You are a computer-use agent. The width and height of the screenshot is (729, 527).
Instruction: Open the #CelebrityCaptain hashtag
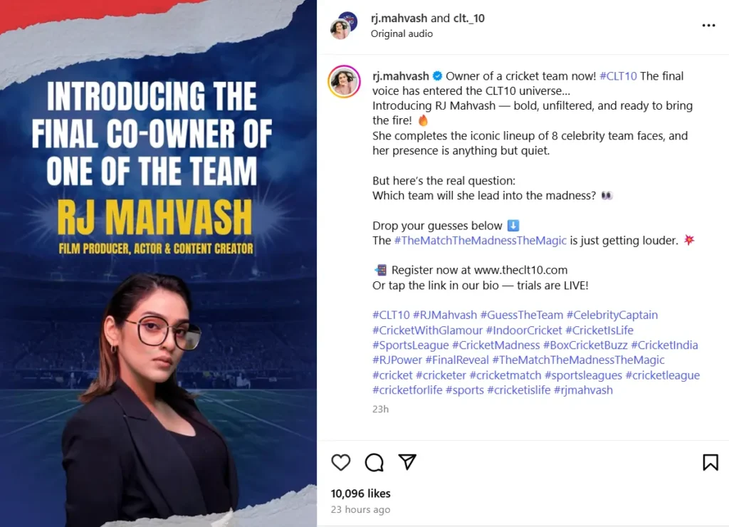pos(612,315)
